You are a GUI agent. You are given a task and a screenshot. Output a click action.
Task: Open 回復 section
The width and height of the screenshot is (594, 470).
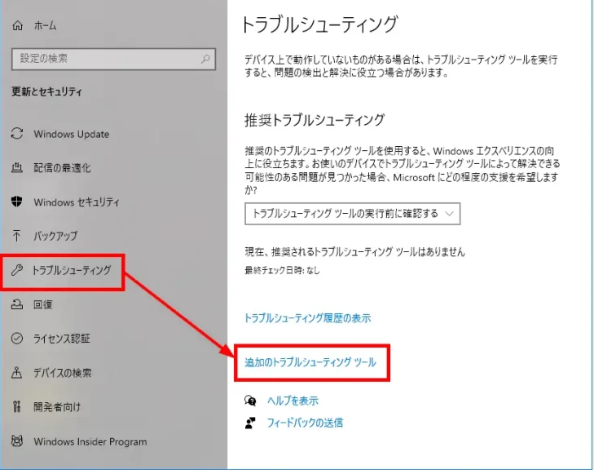pyautogui.click(x=43, y=304)
